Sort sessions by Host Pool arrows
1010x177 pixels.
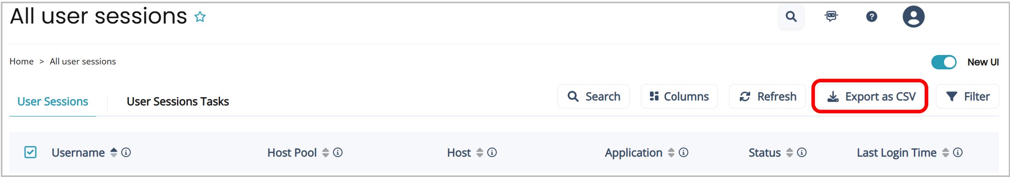click(325, 153)
